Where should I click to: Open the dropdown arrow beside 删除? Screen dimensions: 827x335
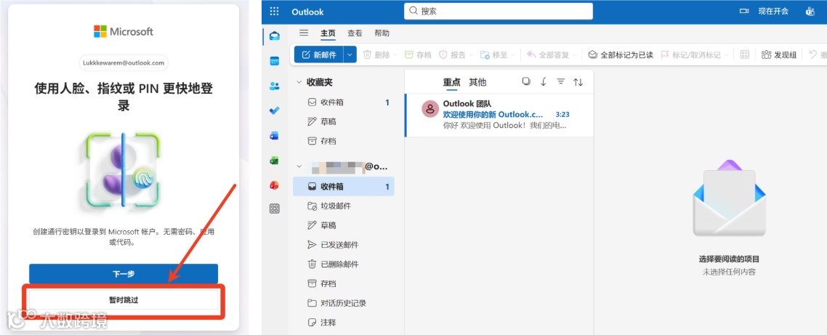(x=395, y=55)
